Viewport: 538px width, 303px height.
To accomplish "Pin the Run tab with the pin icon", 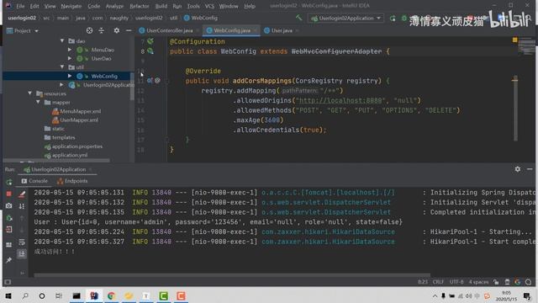I will 9,260.
